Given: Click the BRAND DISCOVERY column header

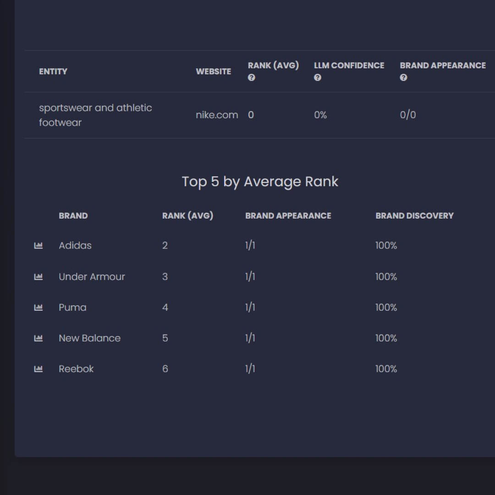Looking at the screenshot, I should click(x=414, y=216).
